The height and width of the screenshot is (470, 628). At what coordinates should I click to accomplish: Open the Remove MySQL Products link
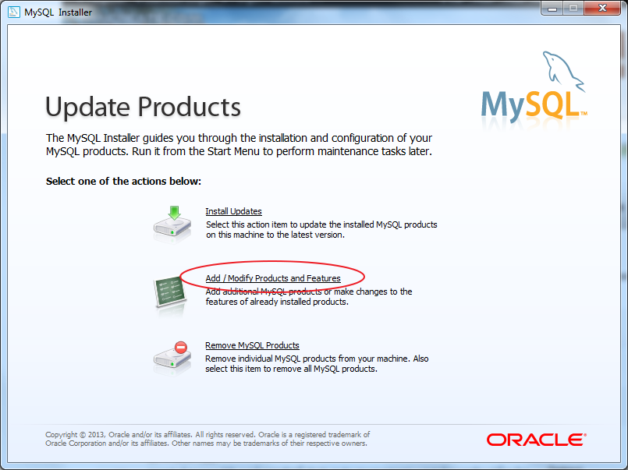[x=252, y=345]
